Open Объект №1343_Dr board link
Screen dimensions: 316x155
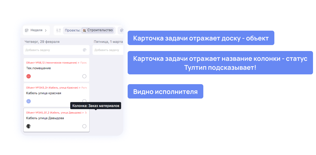52,88
